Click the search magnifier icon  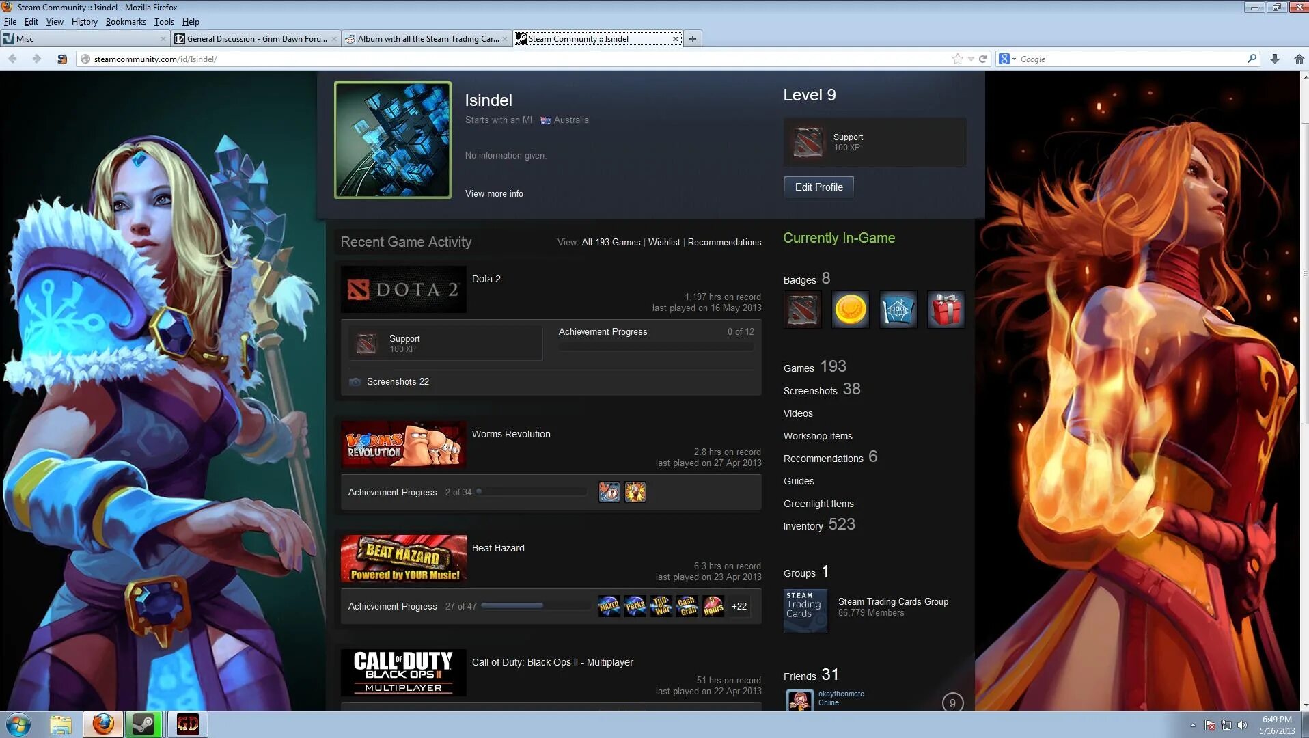1252,59
